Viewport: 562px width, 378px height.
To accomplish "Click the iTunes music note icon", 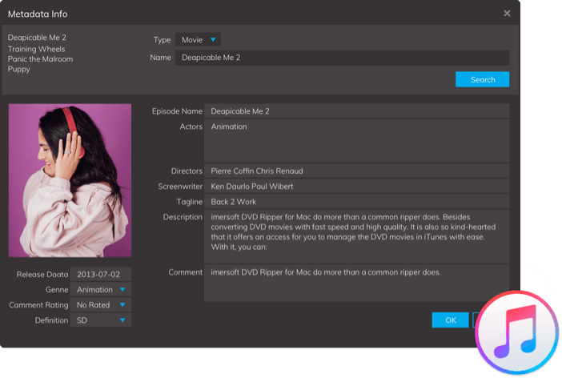I will pos(517,332).
